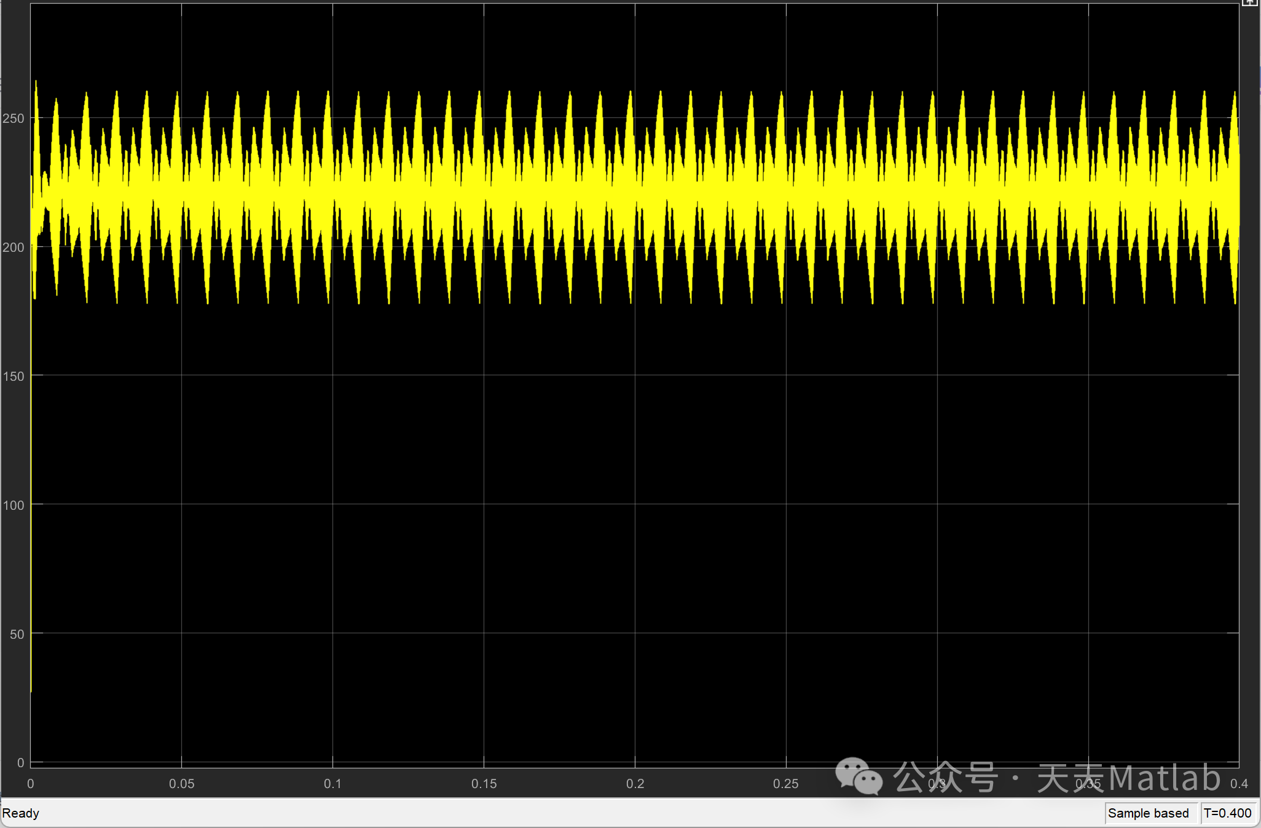Click the 天天Matlab watermark text

[x=1128, y=778]
